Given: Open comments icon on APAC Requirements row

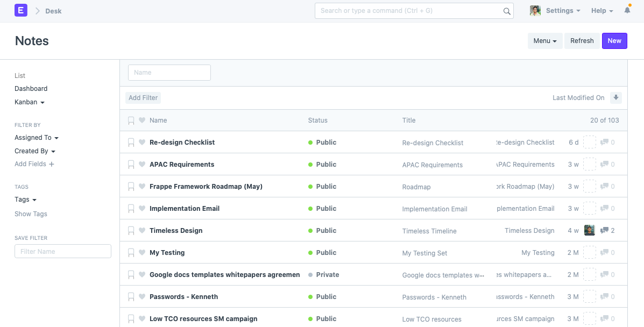Looking at the screenshot, I should [x=604, y=165].
